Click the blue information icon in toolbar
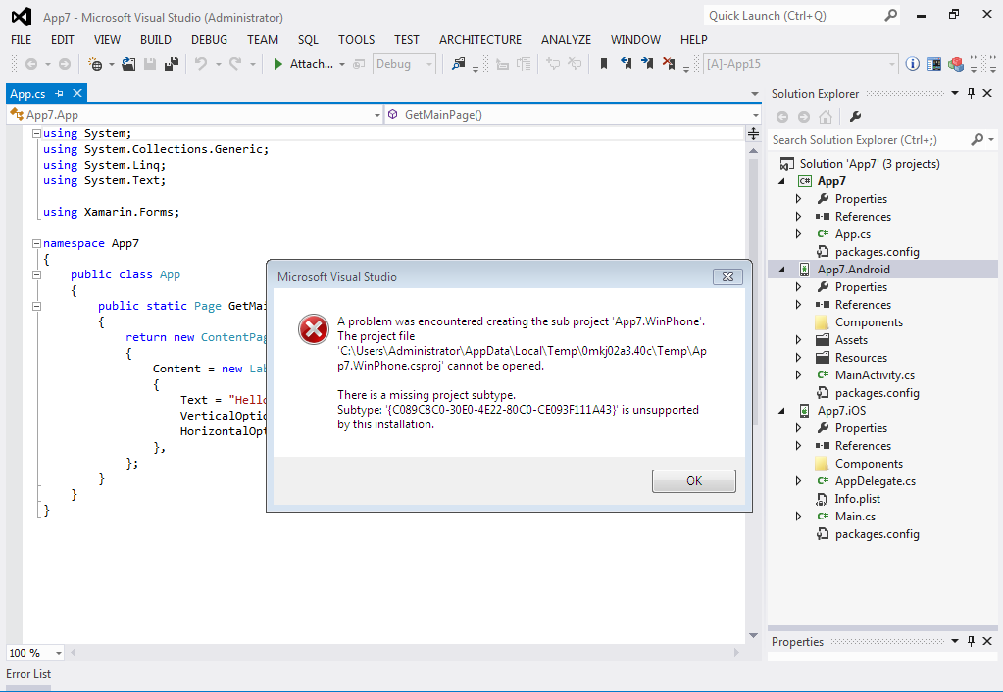The height and width of the screenshot is (692, 1003). pyautogui.click(x=913, y=64)
